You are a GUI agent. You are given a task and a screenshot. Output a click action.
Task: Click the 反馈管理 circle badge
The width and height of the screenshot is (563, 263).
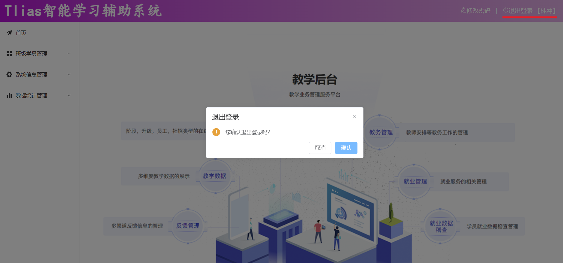188,226
